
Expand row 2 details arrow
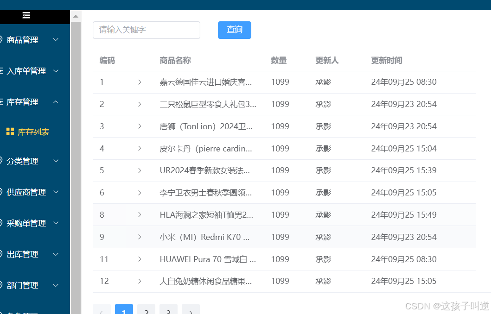(140, 104)
